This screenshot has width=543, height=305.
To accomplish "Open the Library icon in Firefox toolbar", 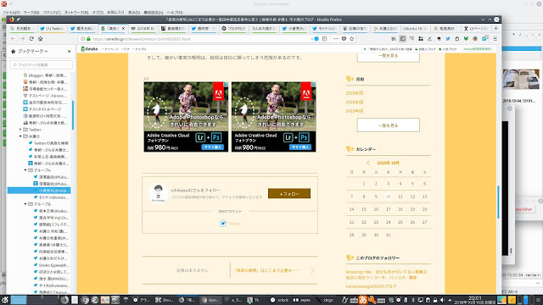I will (x=394, y=39).
